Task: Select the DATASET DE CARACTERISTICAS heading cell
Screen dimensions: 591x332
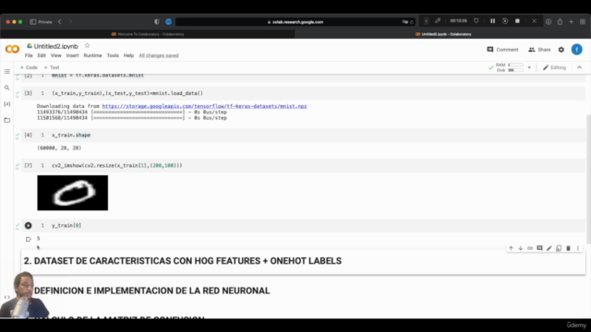Action: pos(303,261)
